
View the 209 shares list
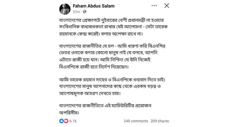(x=160, y=121)
